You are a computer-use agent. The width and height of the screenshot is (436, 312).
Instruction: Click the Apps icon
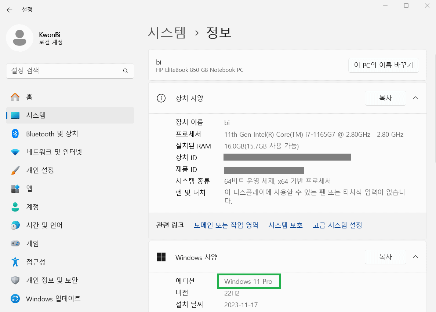click(x=15, y=189)
